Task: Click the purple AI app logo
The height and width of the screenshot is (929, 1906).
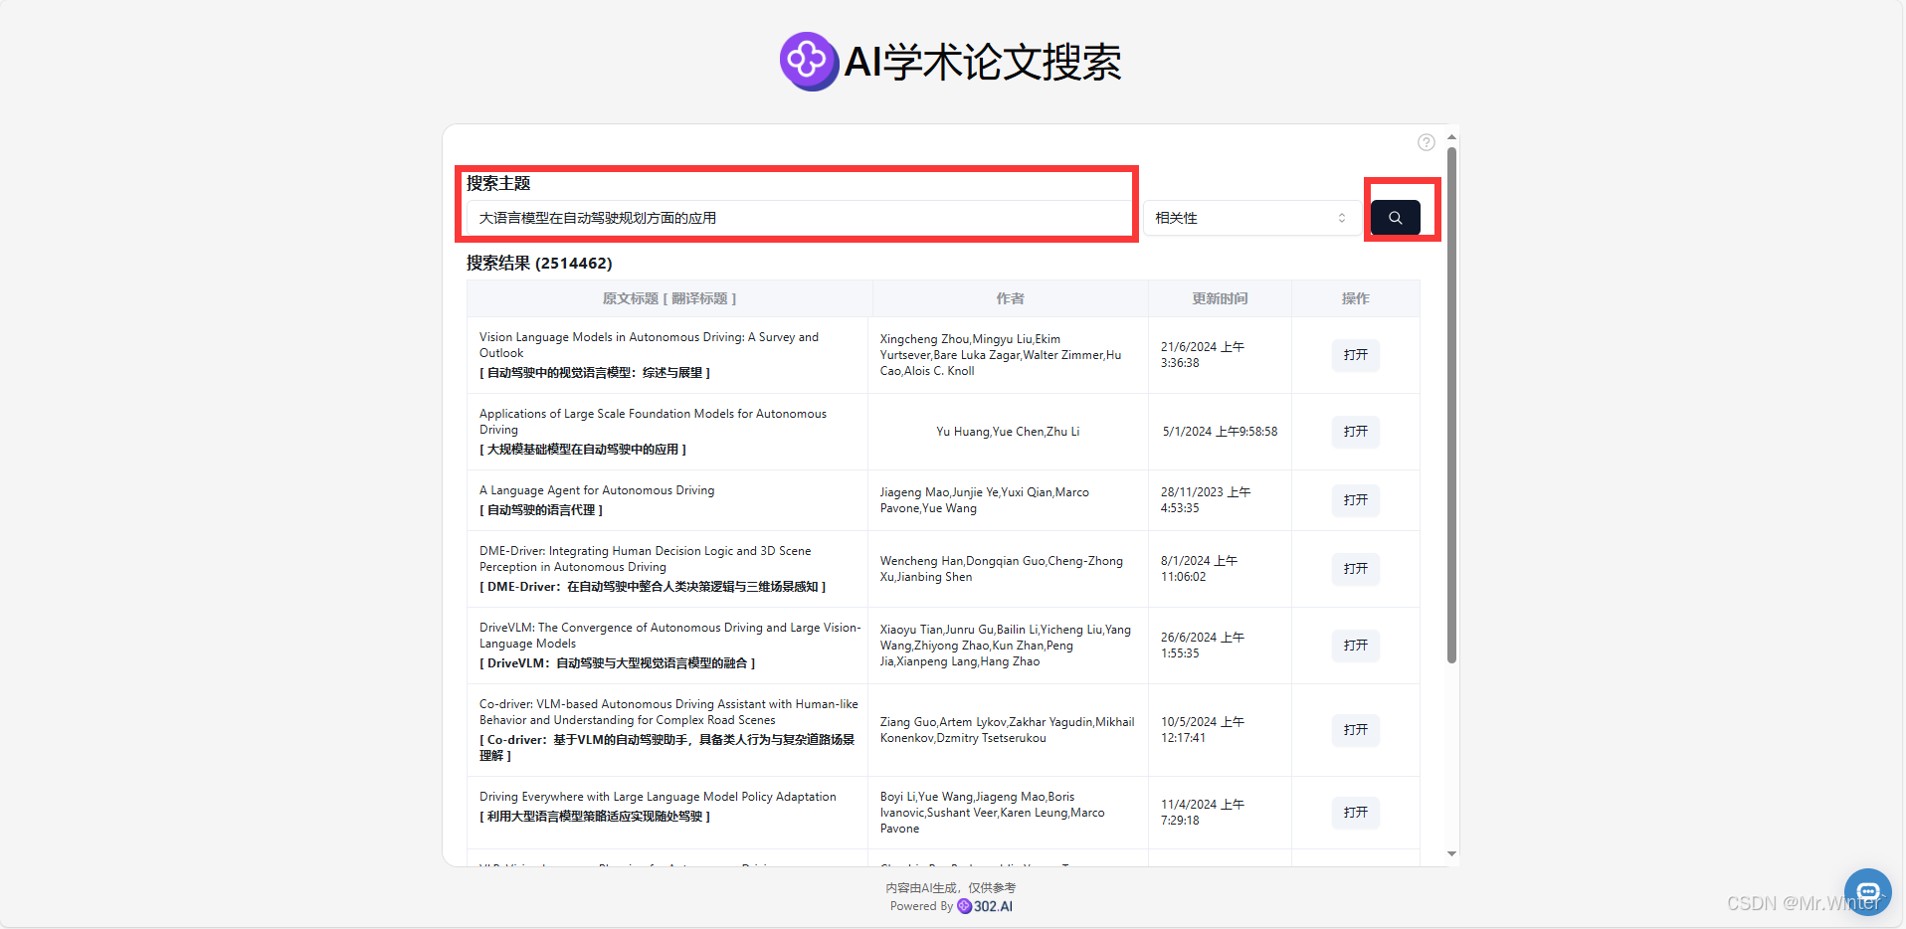Action: pyautogui.click(x=808, y=62)
